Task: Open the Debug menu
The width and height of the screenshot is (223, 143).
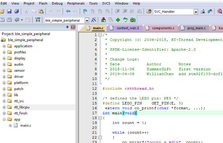Action: [57, 3]
